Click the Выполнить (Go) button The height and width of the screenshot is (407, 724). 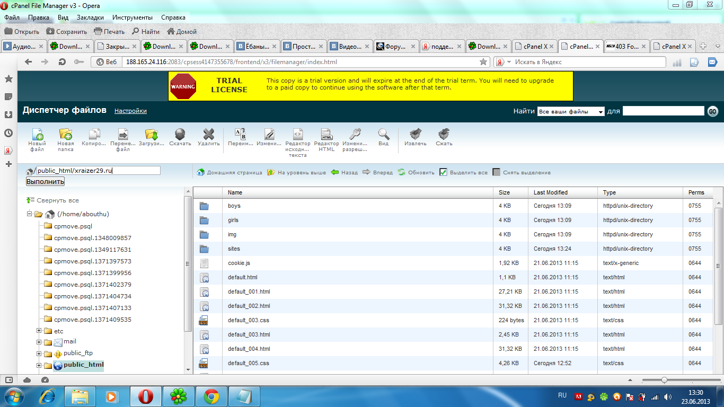45,182
